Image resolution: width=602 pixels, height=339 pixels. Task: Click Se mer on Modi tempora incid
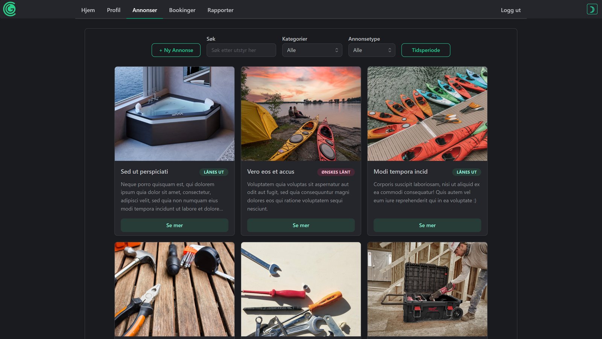pyautogui.click(x=427, y=225)
